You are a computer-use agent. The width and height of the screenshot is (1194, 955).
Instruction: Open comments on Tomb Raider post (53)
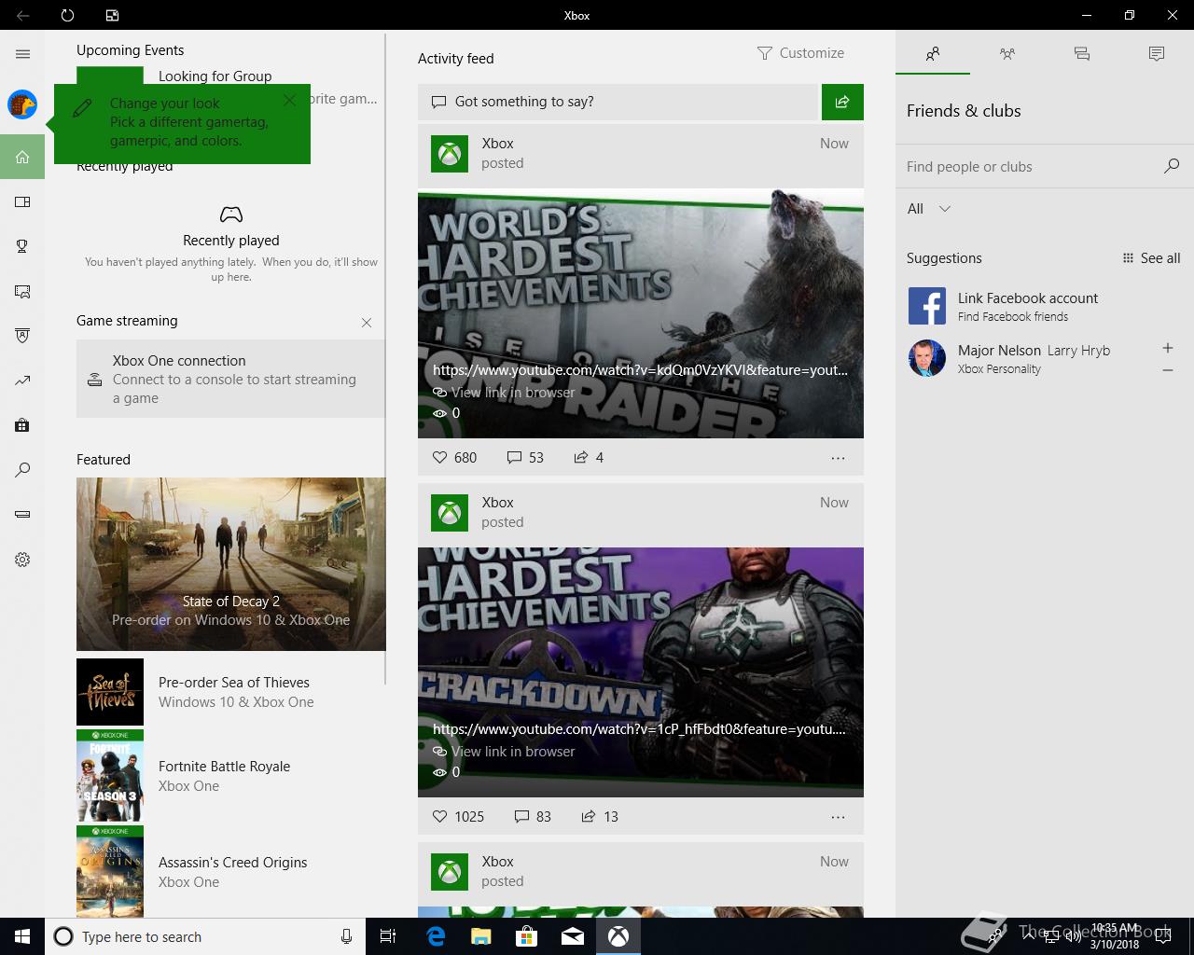tap(525, 457)
